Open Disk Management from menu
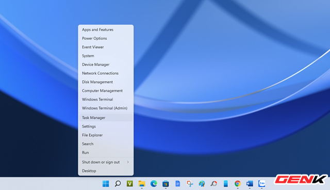 106,82
